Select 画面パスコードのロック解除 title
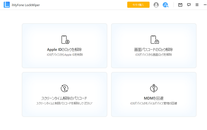The image size is (207, 130). coord(153,50)
